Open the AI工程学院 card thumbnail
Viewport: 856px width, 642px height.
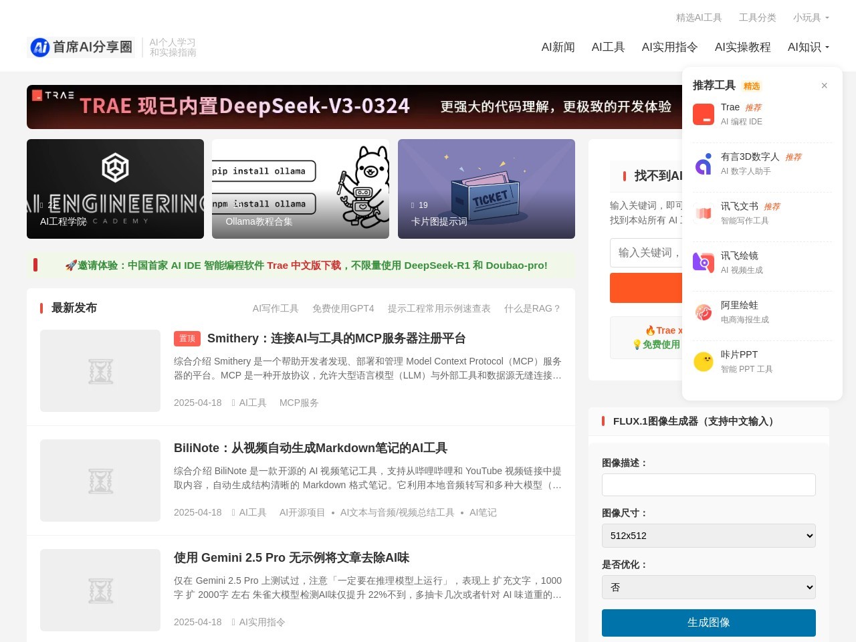pos(115,189)
